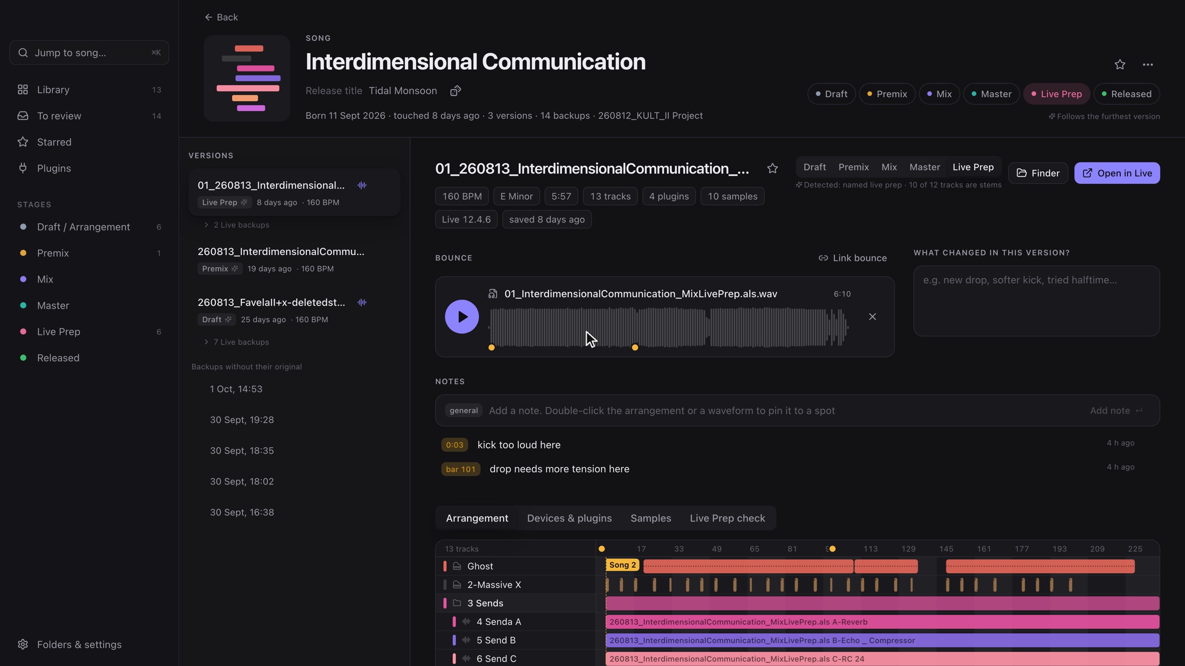
Task: Click the bounce waveform to seek
Action: pos(669,327)
